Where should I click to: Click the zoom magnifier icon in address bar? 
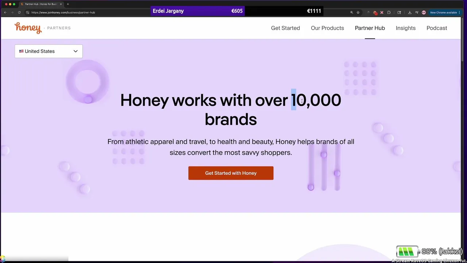pyautogui.click(x=352, y=12)
